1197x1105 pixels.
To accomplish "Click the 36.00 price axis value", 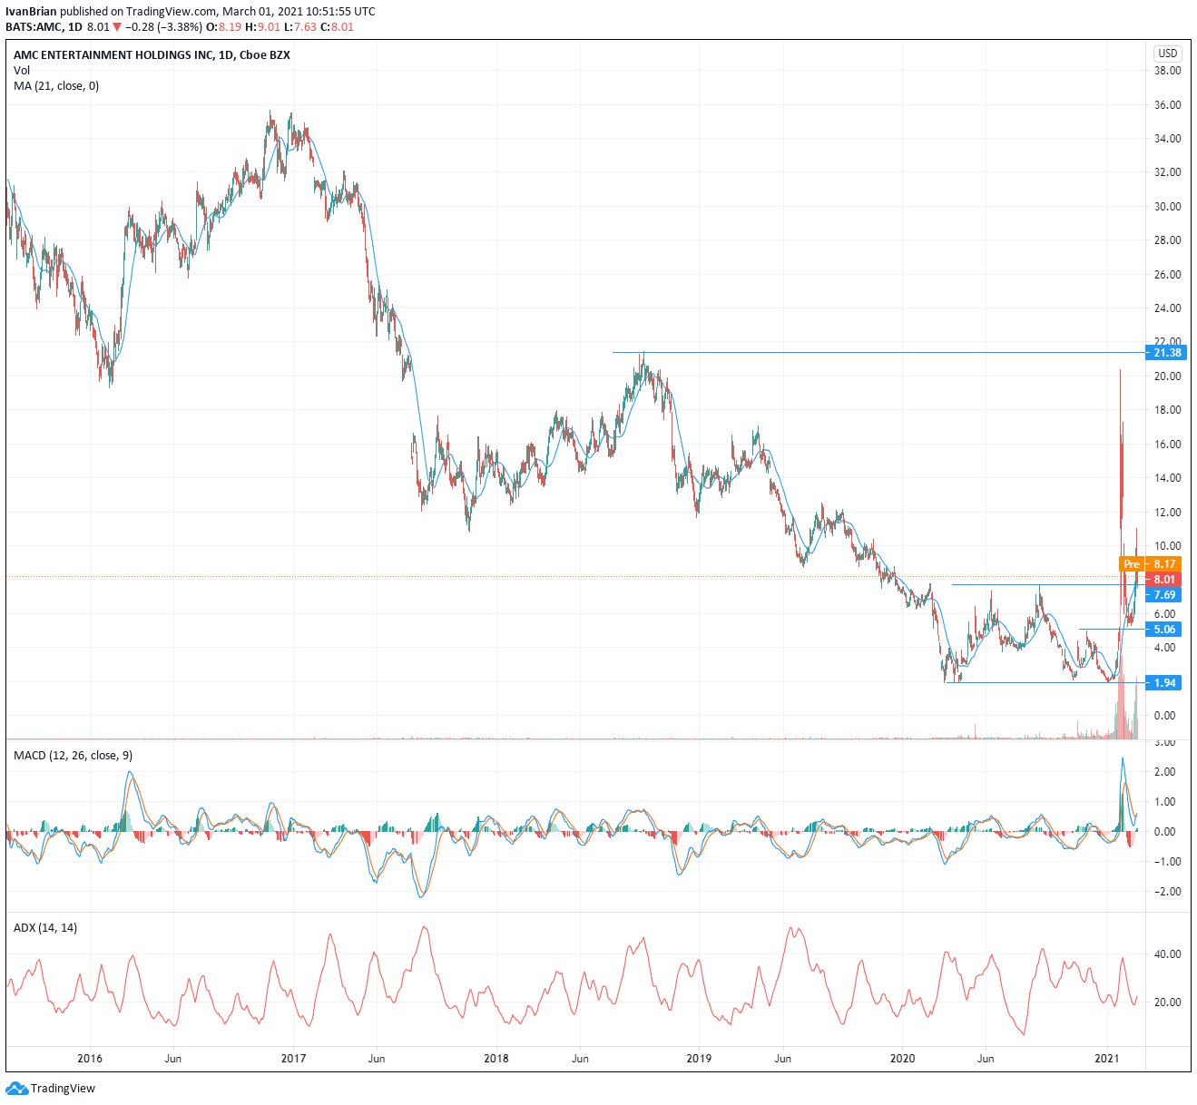I will [1167, 105].
